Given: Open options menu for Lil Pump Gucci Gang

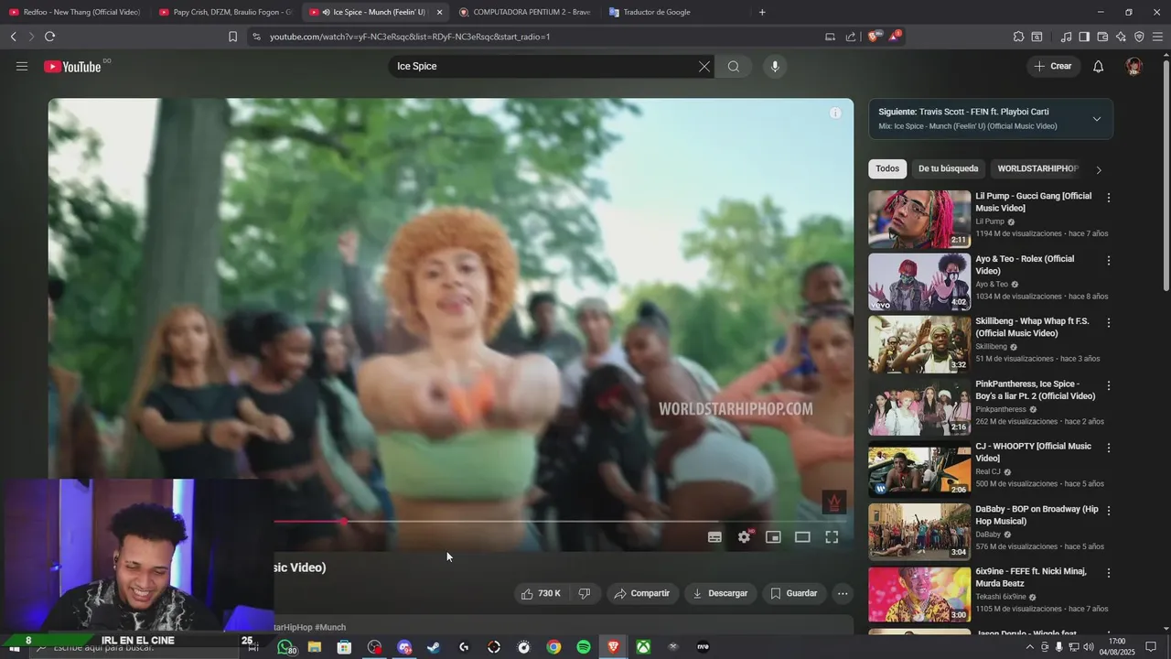Looking at the screenshot, I should (1109, 198).
